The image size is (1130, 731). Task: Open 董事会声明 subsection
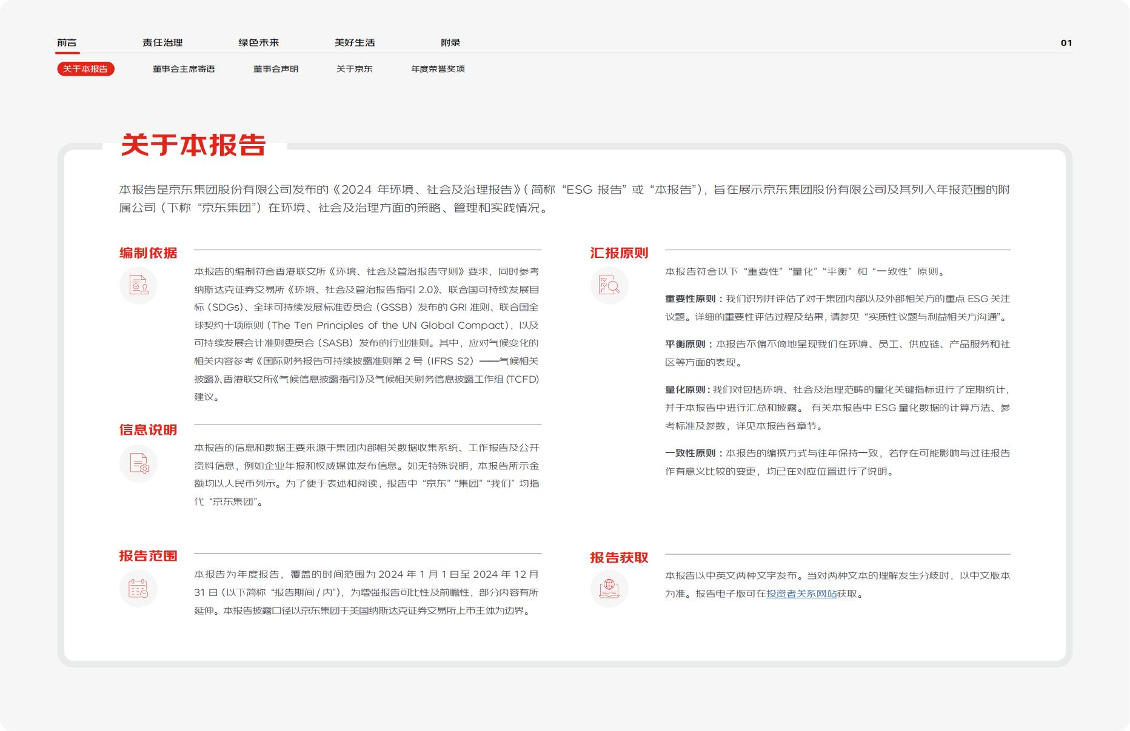coord(276,69)
